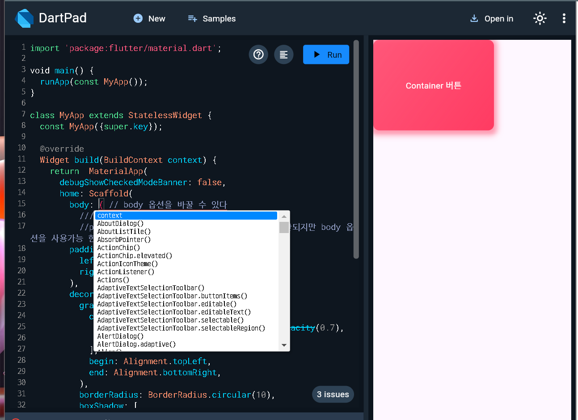
Task: Format code with the format icon
Action: 283,55
